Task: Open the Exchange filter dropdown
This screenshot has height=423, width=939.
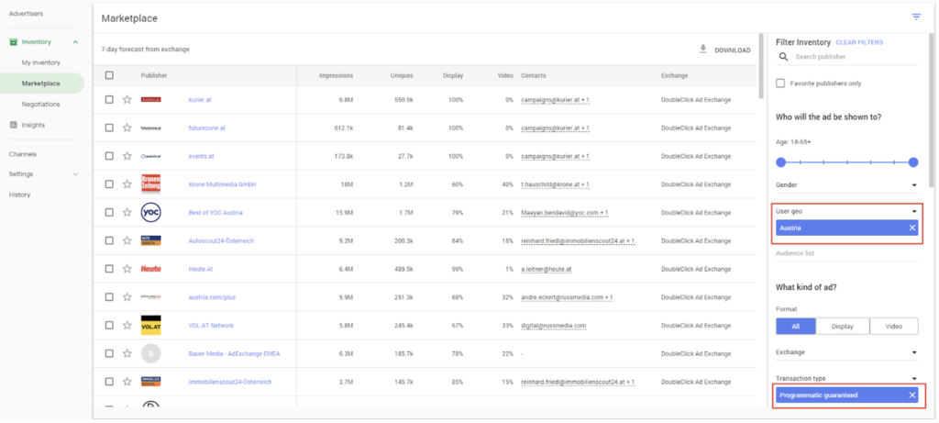Action: pos(913,352)
